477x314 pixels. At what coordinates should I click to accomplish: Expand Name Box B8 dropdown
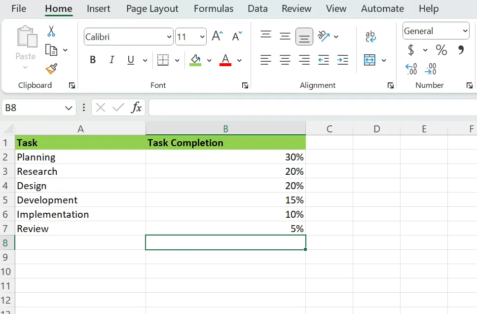[69, 108]
